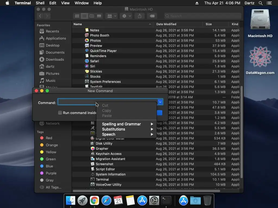Open Launchpad rocket icon in Dock
Image resolution: width=278 pixels, height=208 pixels.
click(83, 201)
